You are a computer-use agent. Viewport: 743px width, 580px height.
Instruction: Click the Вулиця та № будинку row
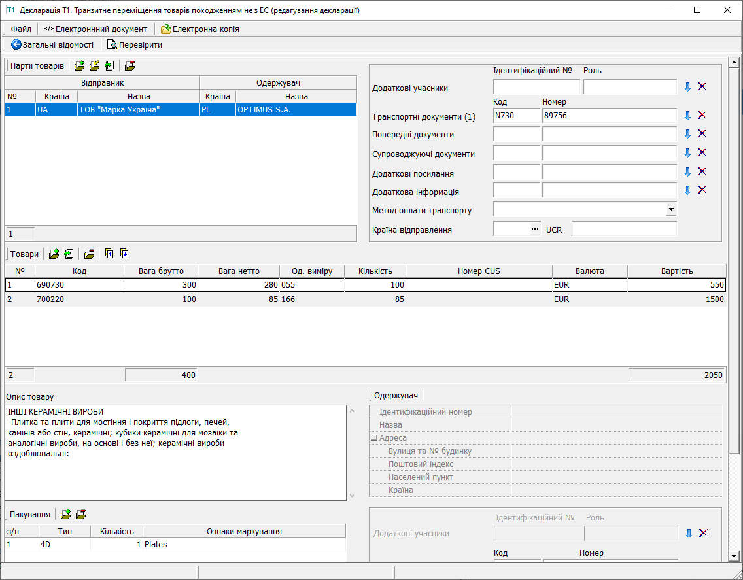coord(546,451)
